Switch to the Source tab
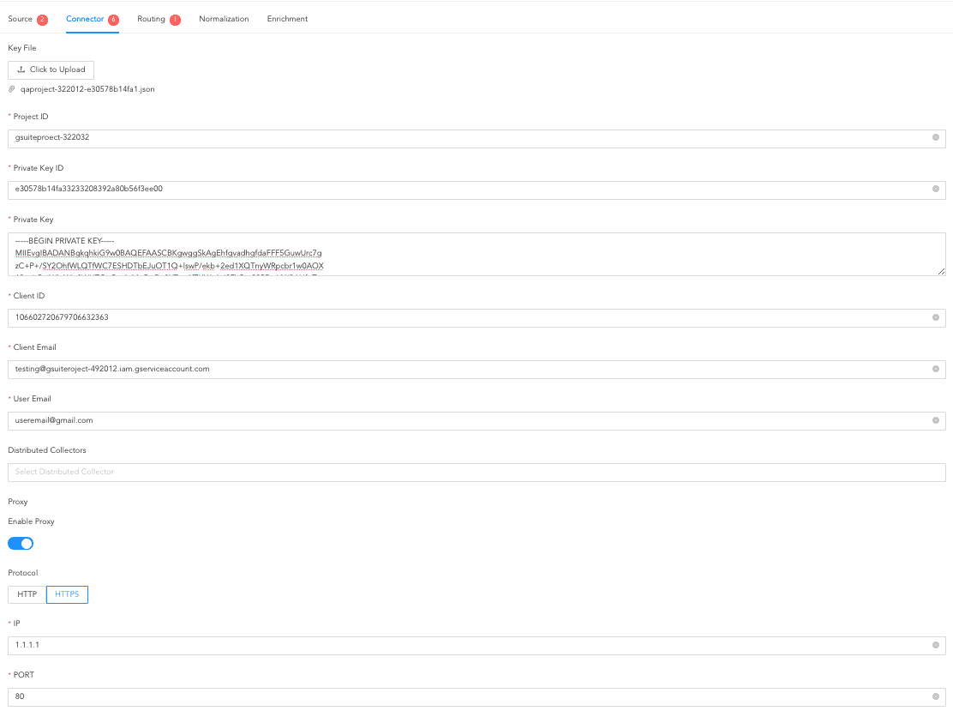The height and width of the screenshot is (711, 953). [x=19, y=18]
